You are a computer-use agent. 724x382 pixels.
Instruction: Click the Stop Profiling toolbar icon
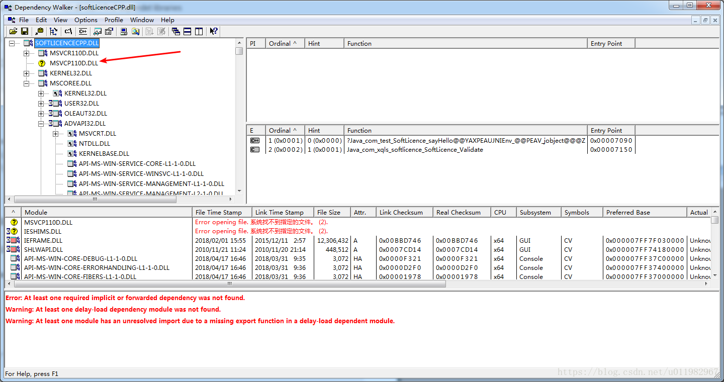coord(161,31)
